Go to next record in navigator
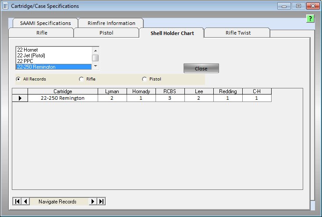Viewport: 322px width, 217px height. [x=93, y=201]
